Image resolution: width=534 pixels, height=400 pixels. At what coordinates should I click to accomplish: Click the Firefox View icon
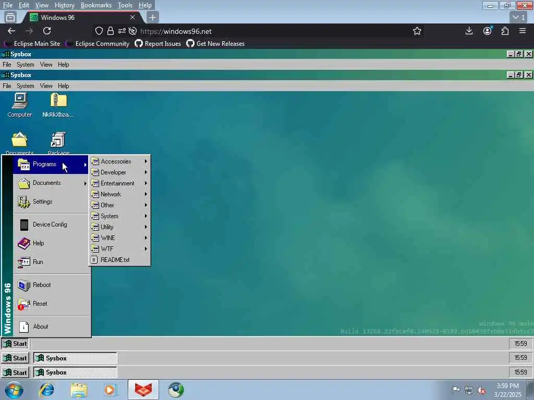(10, 17)
